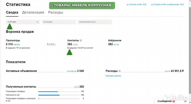The width and height of the screenshot is (191, 104).
Task: Switch to the Расходы tab
Action: (56, 12)
